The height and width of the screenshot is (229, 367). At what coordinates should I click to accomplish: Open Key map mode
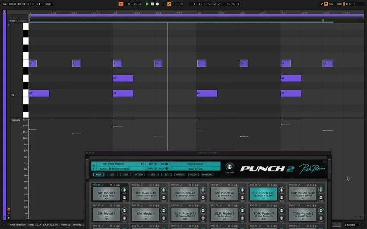pyautogui.click(x=331, y=4)
